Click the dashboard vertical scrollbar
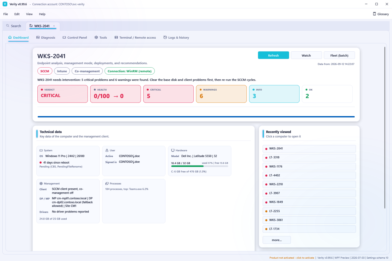The height and width of the screenshot is (261, 392). click(385, 127)
